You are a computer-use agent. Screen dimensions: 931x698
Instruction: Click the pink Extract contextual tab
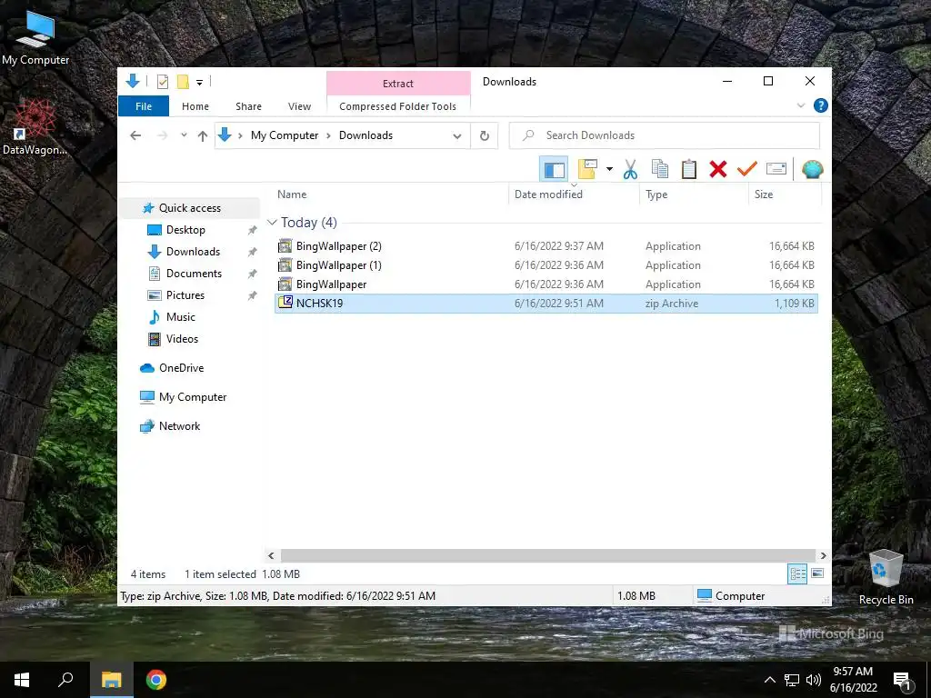[x=398, y=83]
